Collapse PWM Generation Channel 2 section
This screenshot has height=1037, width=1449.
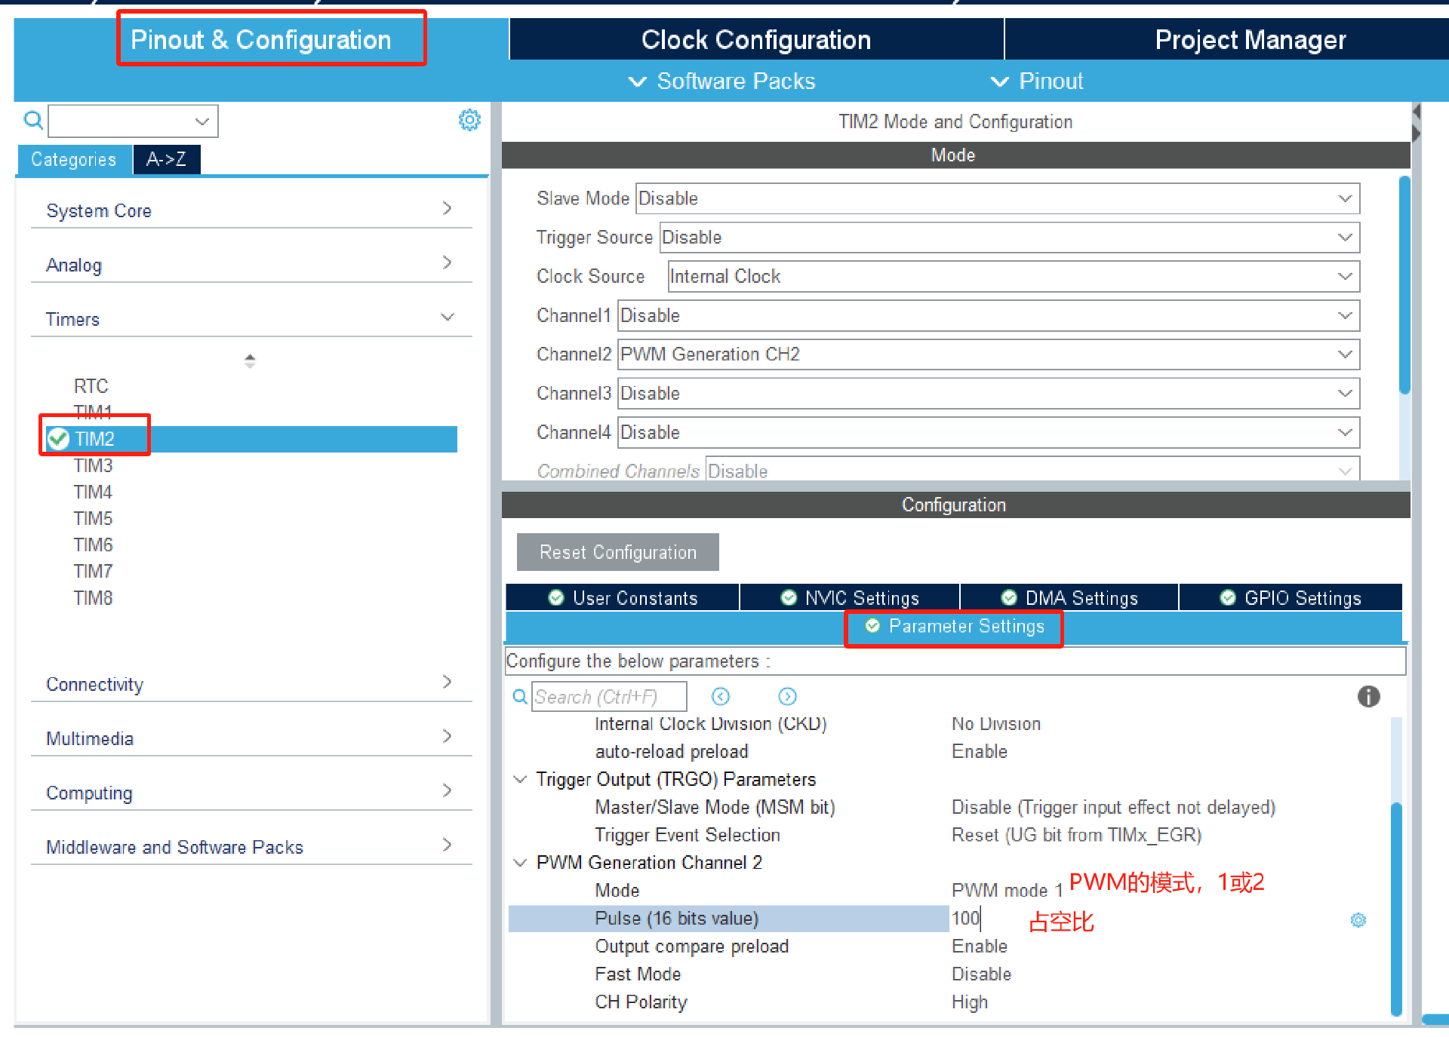point(520,863)
